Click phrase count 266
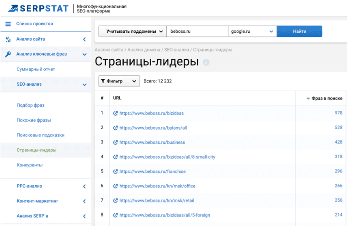350x229 pixels. click(x=339, y=186)
